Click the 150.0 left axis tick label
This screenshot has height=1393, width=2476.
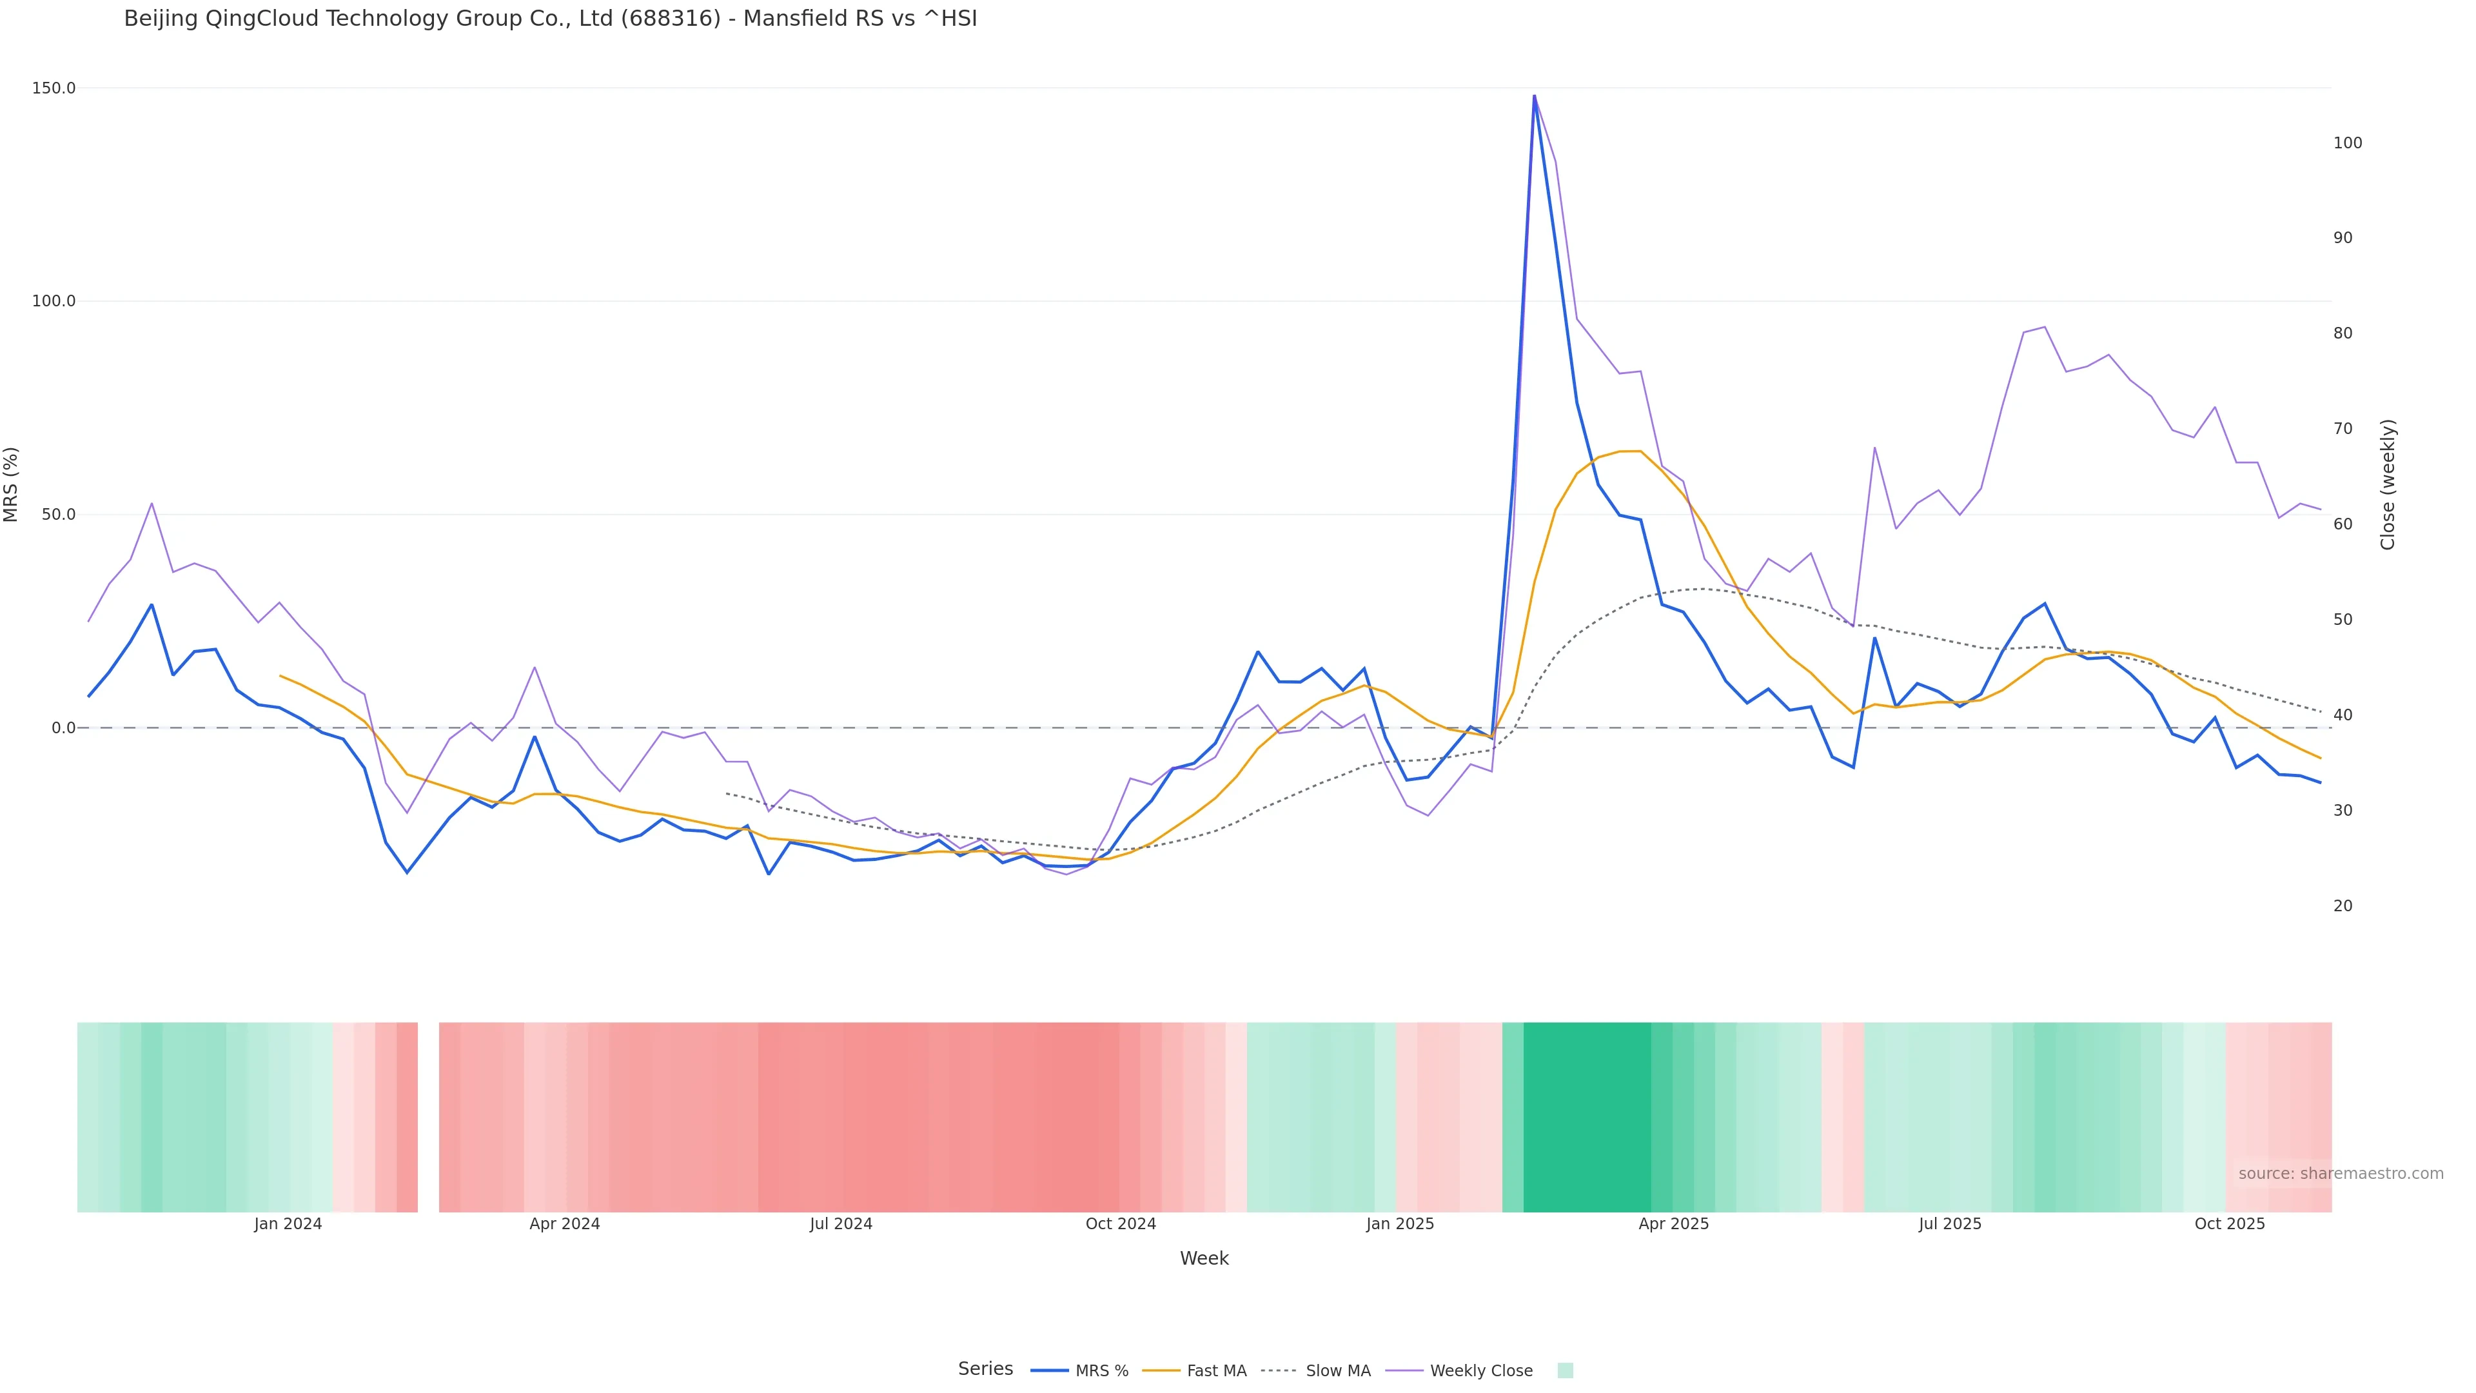coord(53,88)
